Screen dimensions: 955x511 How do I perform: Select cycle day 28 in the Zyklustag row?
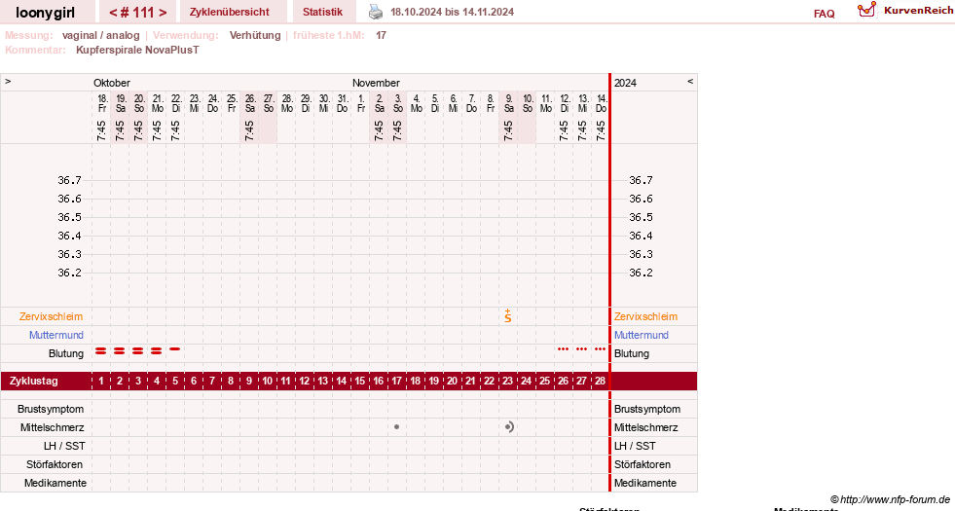coord(600,381)
